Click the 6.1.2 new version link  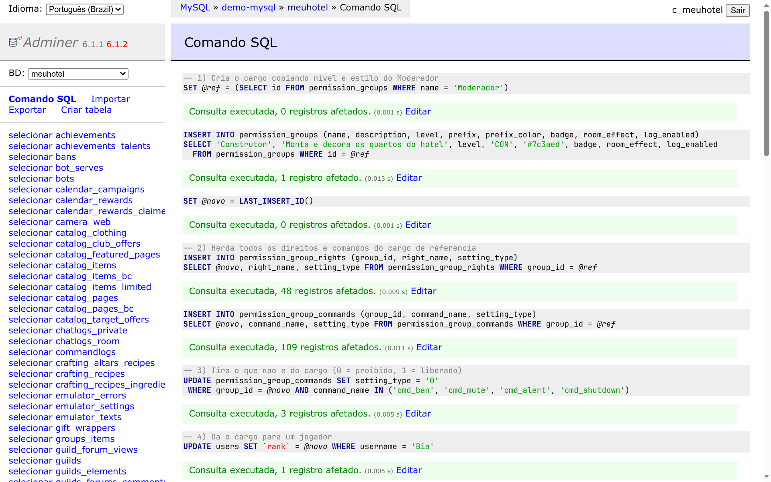117,44
